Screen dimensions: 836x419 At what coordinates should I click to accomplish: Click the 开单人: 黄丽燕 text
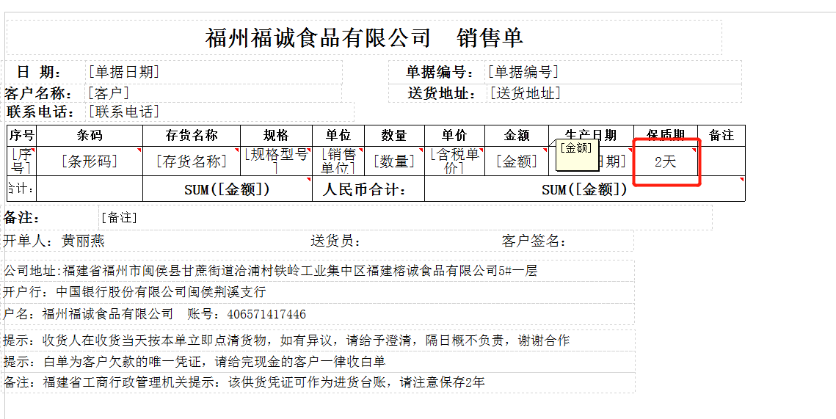point(54,241)
